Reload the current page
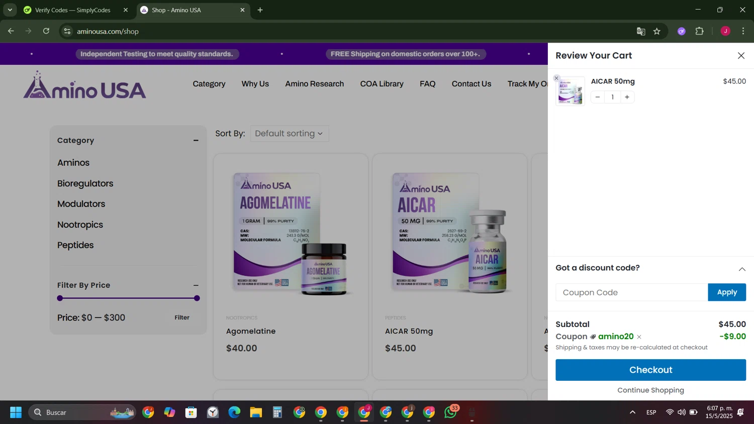This screenshot has height=424, width=754. 46,31
